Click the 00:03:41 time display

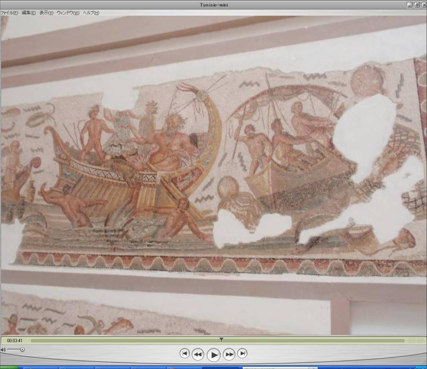(x=15, y=341)
